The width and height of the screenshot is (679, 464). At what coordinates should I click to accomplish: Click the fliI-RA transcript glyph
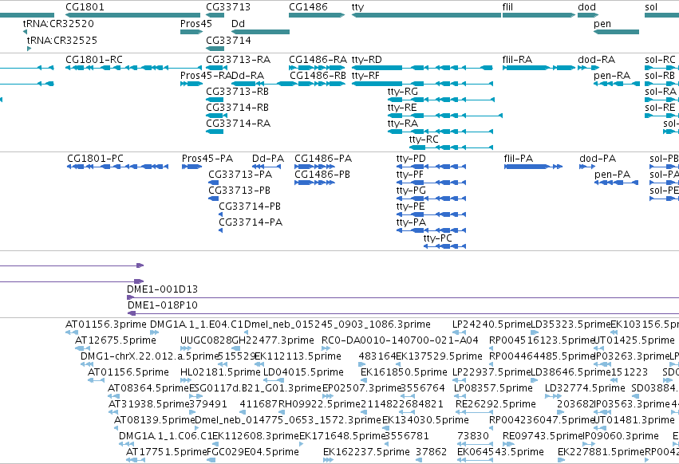[x=539, y=68]
